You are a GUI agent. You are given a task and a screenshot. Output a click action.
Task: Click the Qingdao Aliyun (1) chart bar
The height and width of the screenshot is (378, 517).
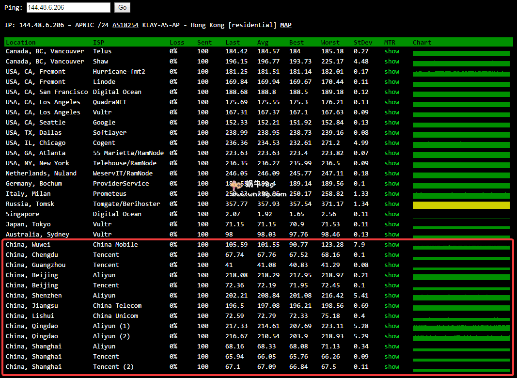[461, 328]
